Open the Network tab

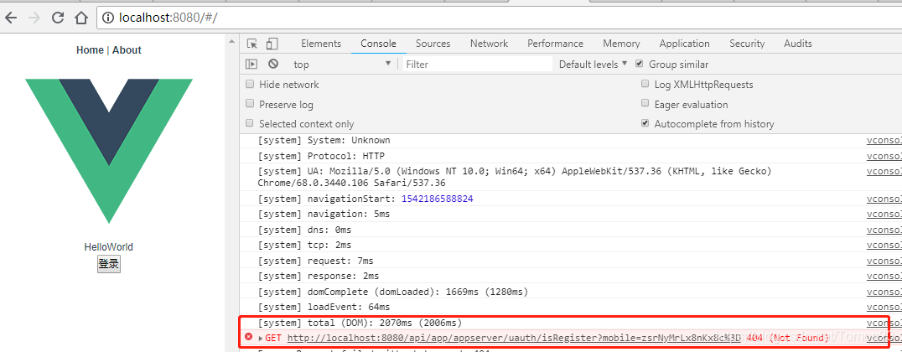489,44
